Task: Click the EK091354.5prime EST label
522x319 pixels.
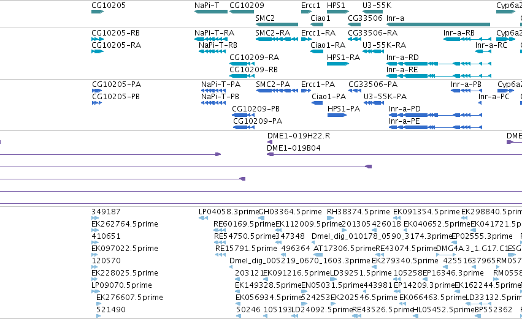Action: coord(426,212)
